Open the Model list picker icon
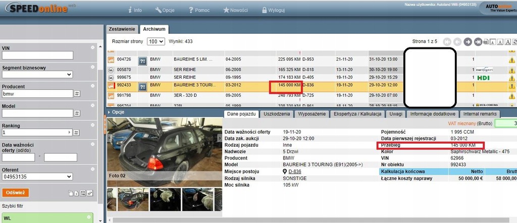The image size is (517, 223). [77, 114]
